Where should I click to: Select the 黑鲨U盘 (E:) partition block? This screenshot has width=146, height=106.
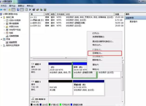[x=89, y=88]
